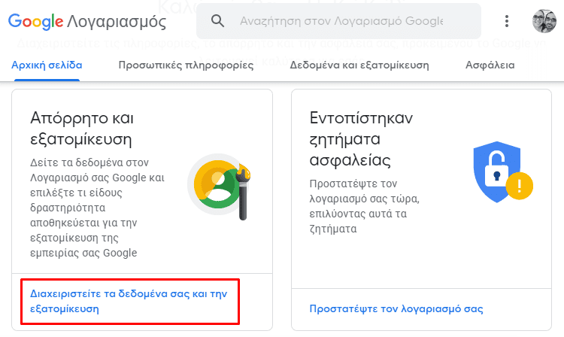
Task: Go to the Ασφάλεια tab
Action: [490, 65]
